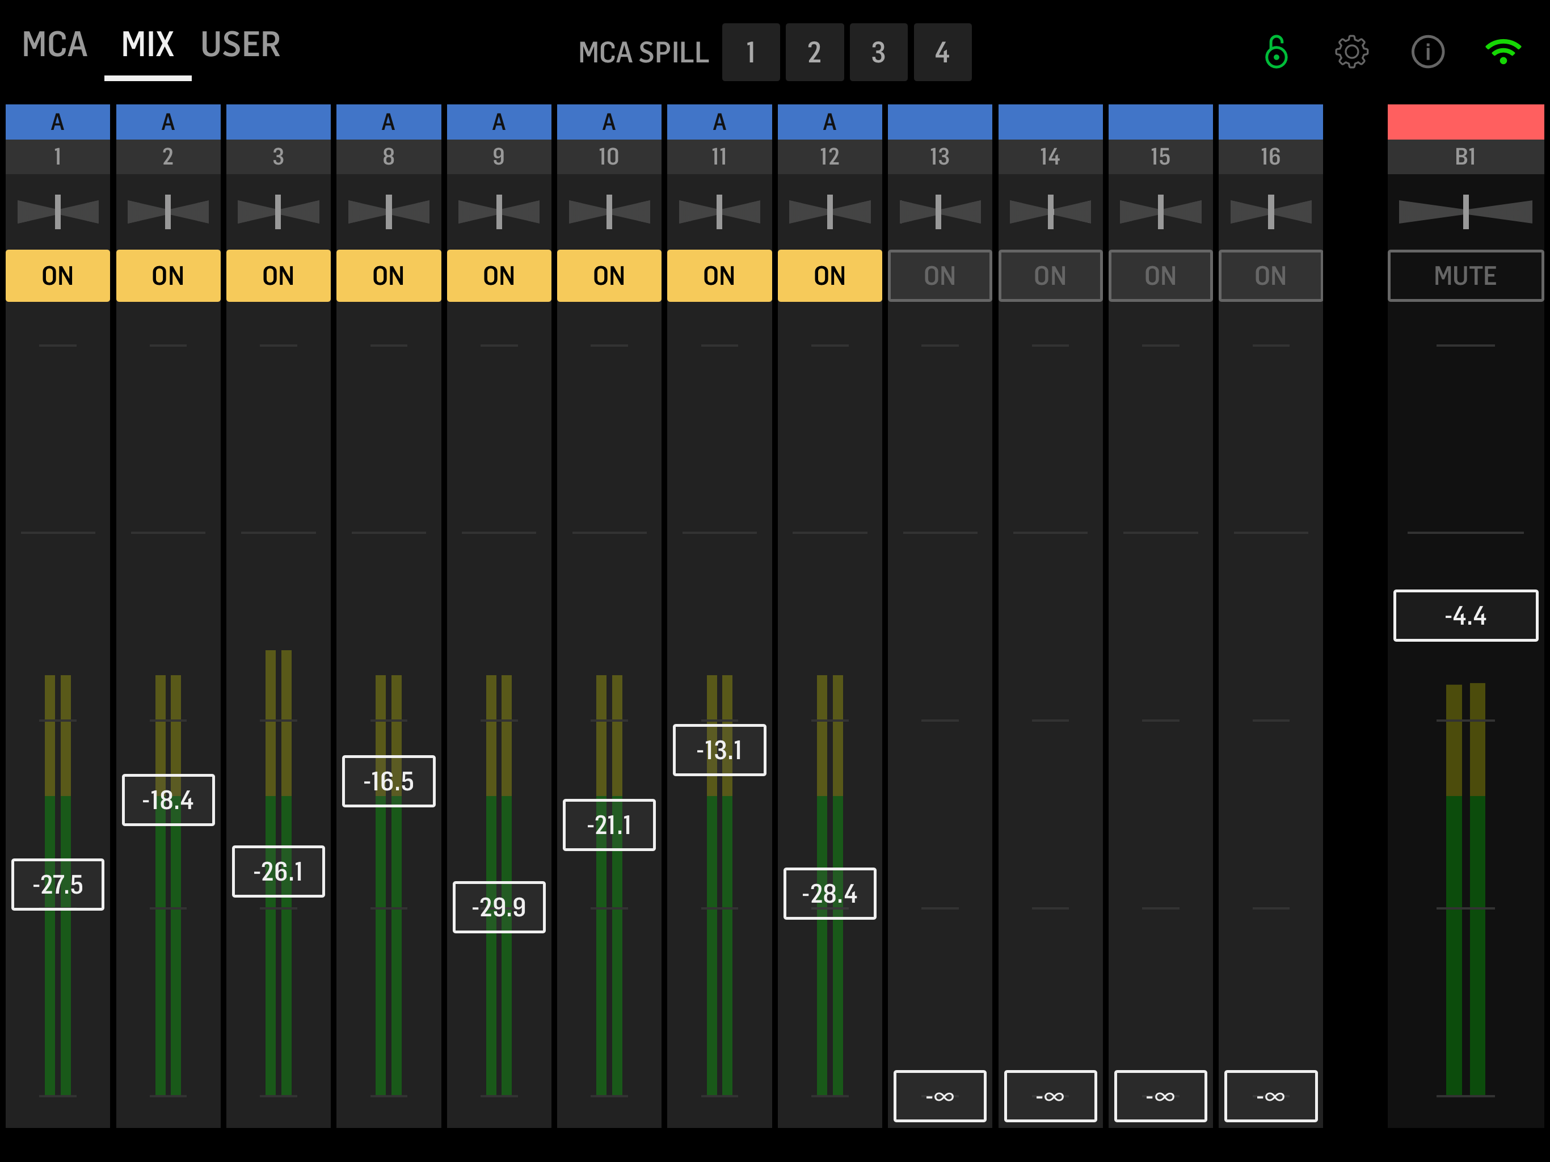Click channel 10 fader at -21.1

pyautogui.click(x=609, y=825)
